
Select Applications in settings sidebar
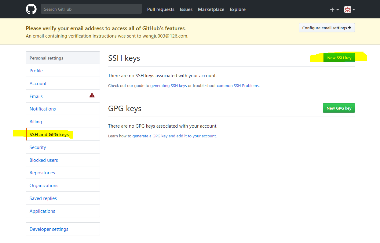pyautogui.click(x=63, y=211)
